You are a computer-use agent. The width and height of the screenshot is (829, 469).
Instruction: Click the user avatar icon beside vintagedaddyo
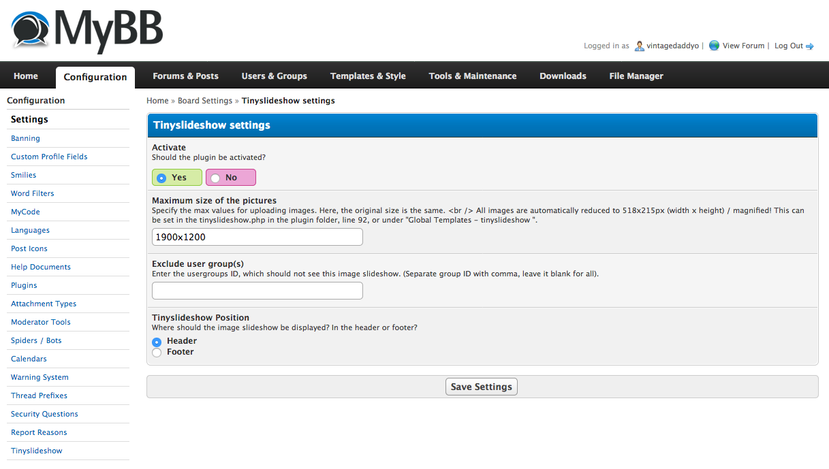(x=639, y=46)
